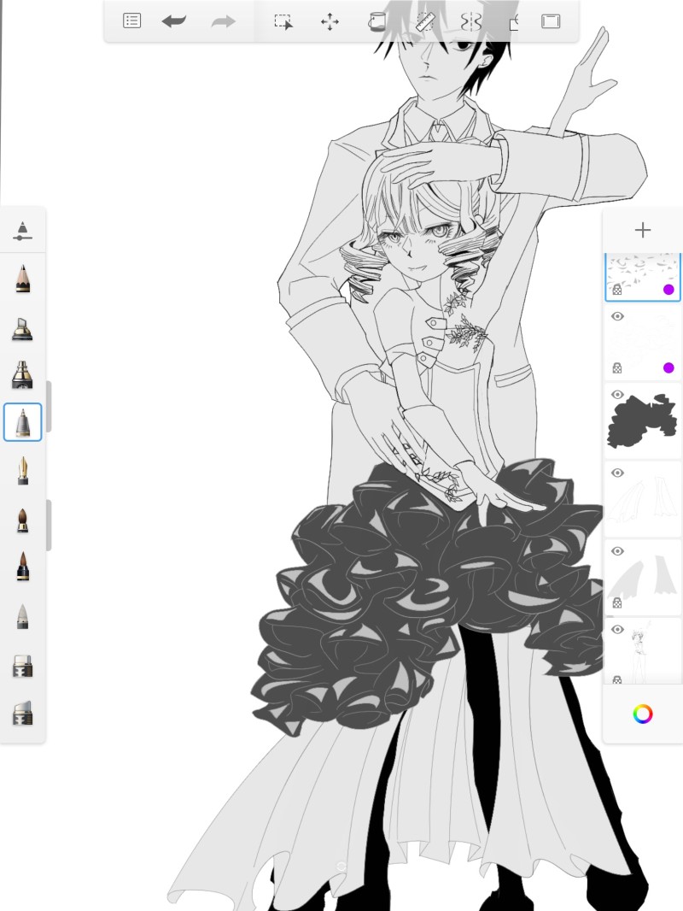The image size is (683, 911).
Task: Toggle transparency lock on the selected top layer
Action: [x=617, y=290]
